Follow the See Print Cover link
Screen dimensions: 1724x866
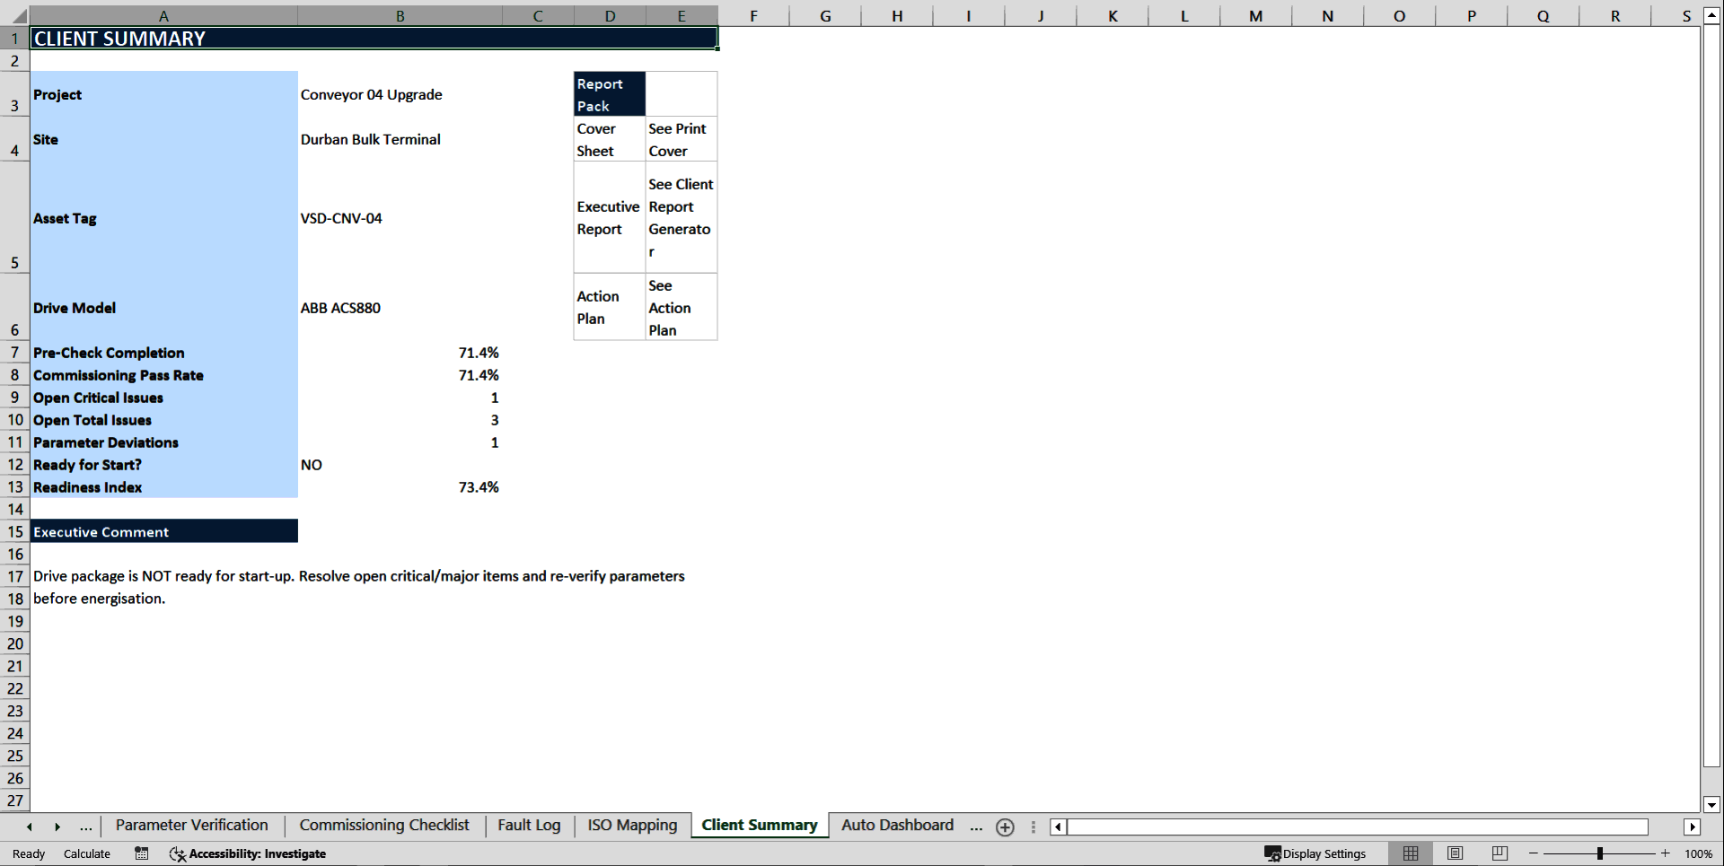click(678, 139)
